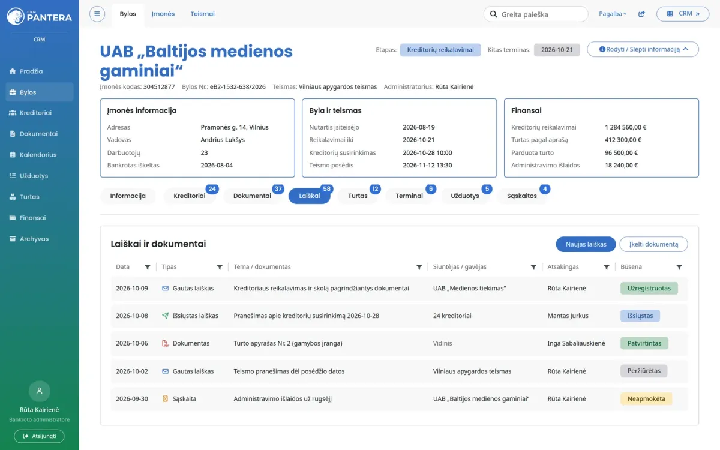The image size is (720, 450).
Task: Click the Greita paieška search field
Action: point(536,14)
